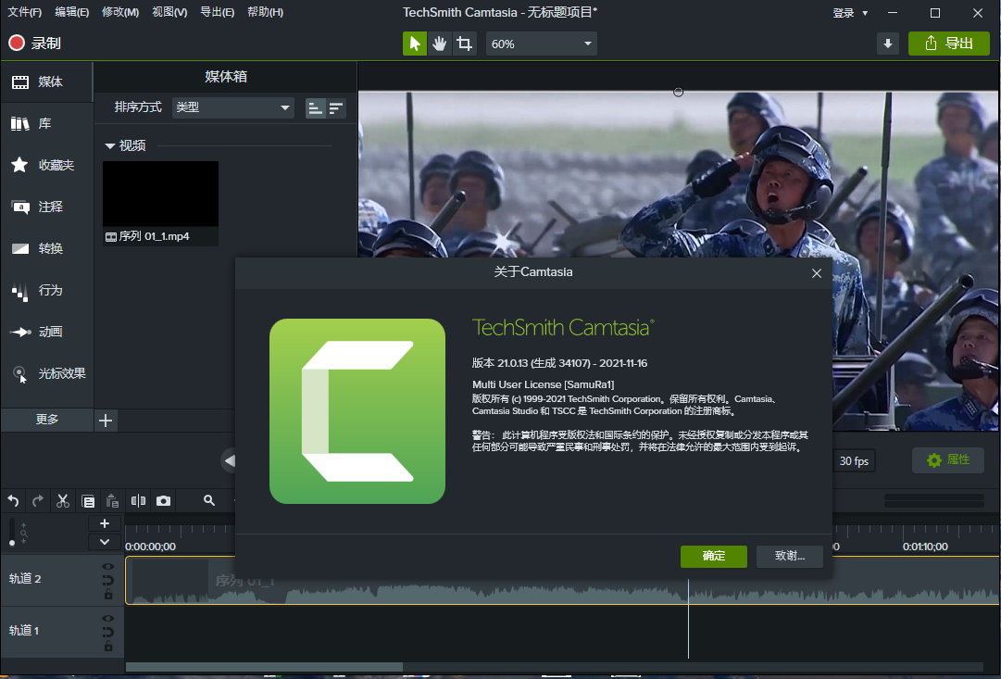
Task: Click the previous frame playback arrow
Action: tap(229, 460)
